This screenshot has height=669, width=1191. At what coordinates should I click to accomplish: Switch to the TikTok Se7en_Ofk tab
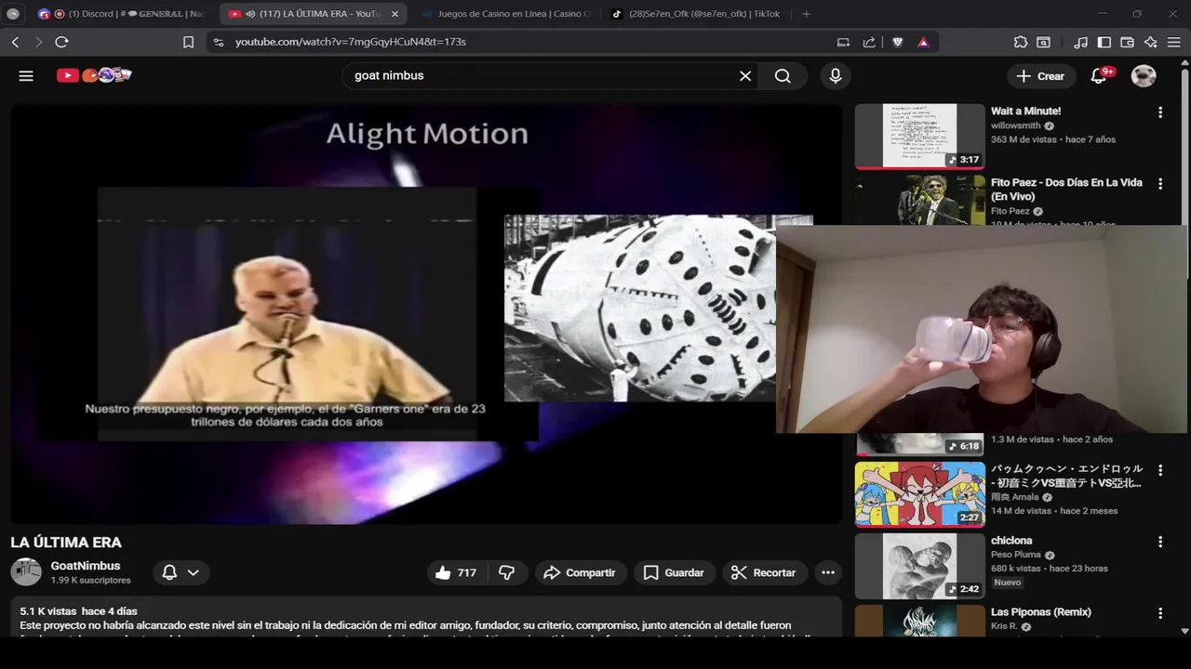(x=694, y=14)
